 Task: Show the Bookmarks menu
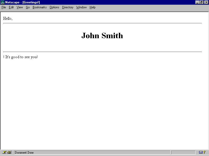point(39,7)
